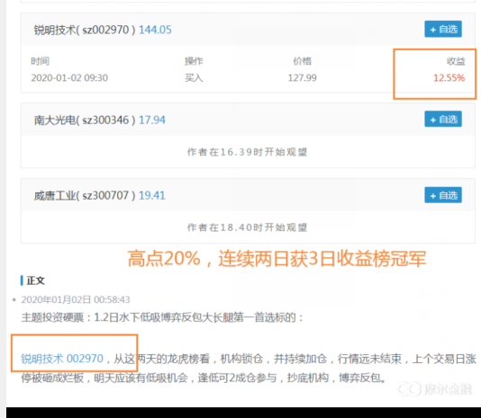This screenshot has width=481, height=418.
Task: Select the 威唐工业( sz300707 ) stock title
Action: pyautogui.click(x=85, y=195)
